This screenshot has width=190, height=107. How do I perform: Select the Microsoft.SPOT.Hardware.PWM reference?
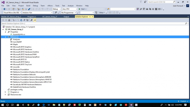(25, 54)
